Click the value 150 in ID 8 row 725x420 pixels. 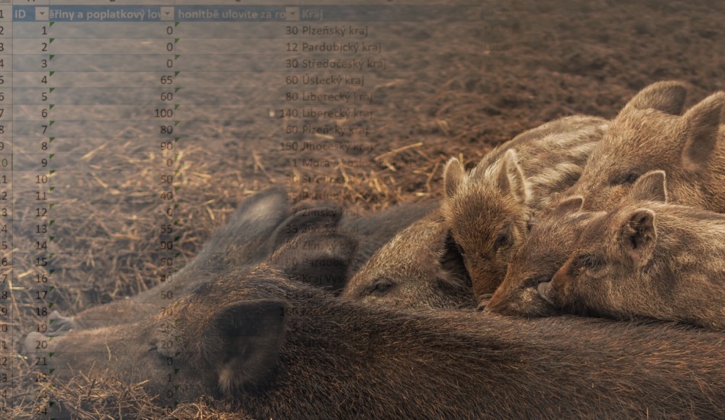coord(289,147)
